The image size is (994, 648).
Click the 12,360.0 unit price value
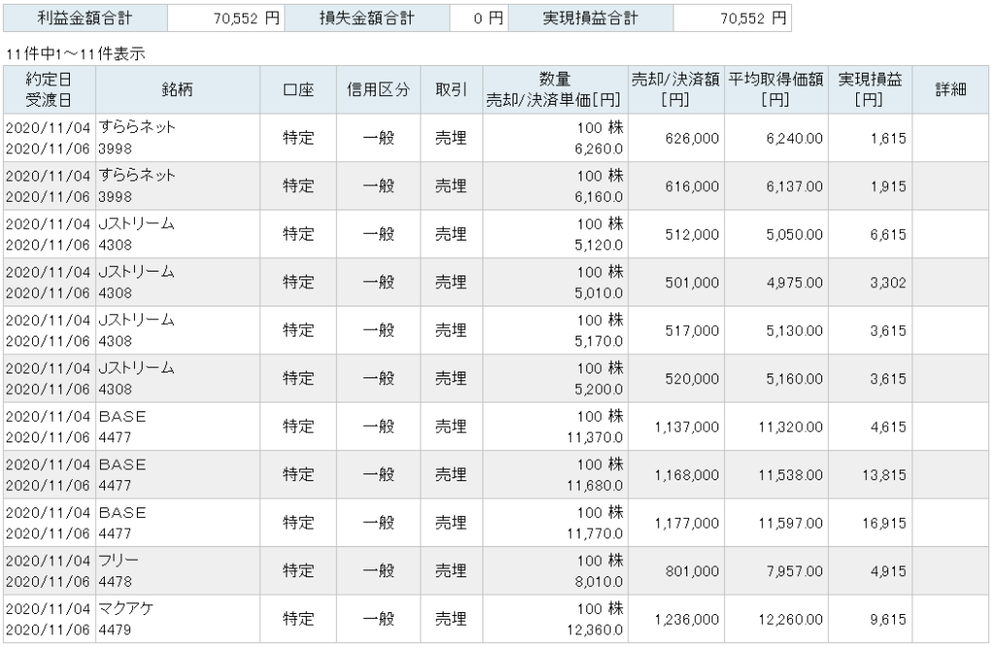point(595,630)
